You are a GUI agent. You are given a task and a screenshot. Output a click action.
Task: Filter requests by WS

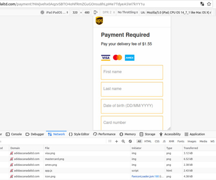pyautogui.click(x=212, y=141)
